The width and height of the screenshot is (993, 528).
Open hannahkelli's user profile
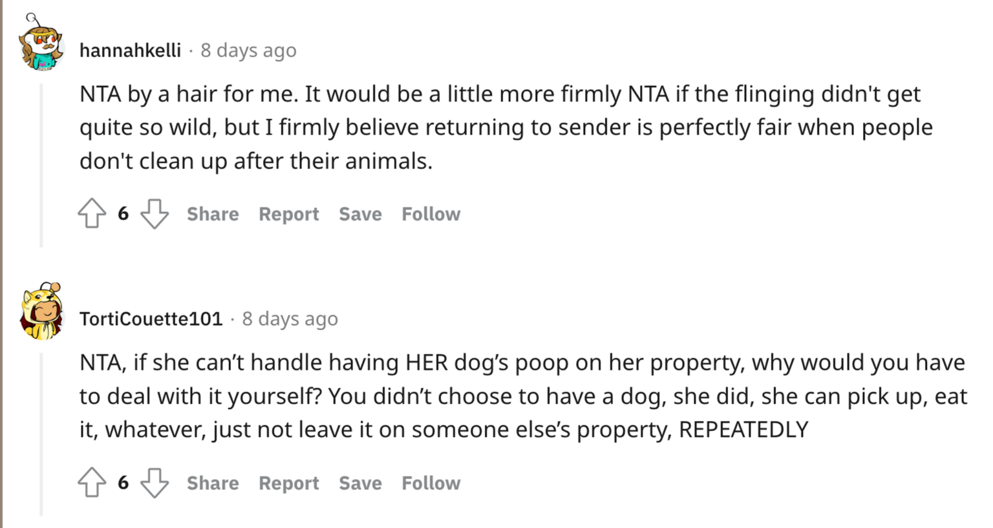(129, 50)
